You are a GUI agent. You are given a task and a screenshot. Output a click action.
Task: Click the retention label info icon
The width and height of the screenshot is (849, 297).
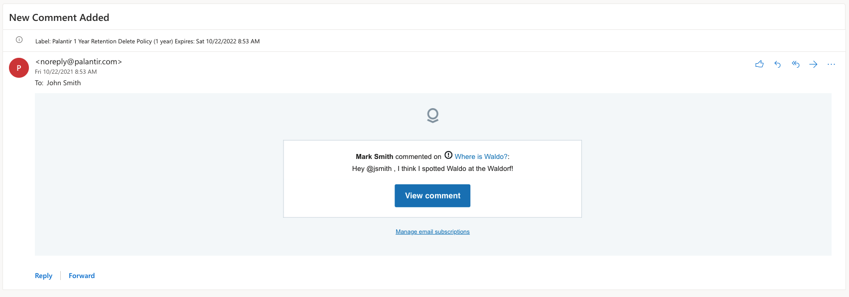(19, 40)
